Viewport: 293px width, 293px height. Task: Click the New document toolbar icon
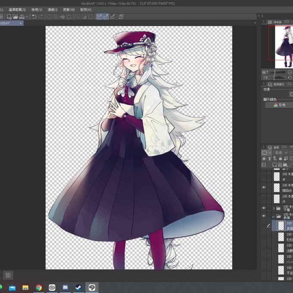[x=9, y=17]
